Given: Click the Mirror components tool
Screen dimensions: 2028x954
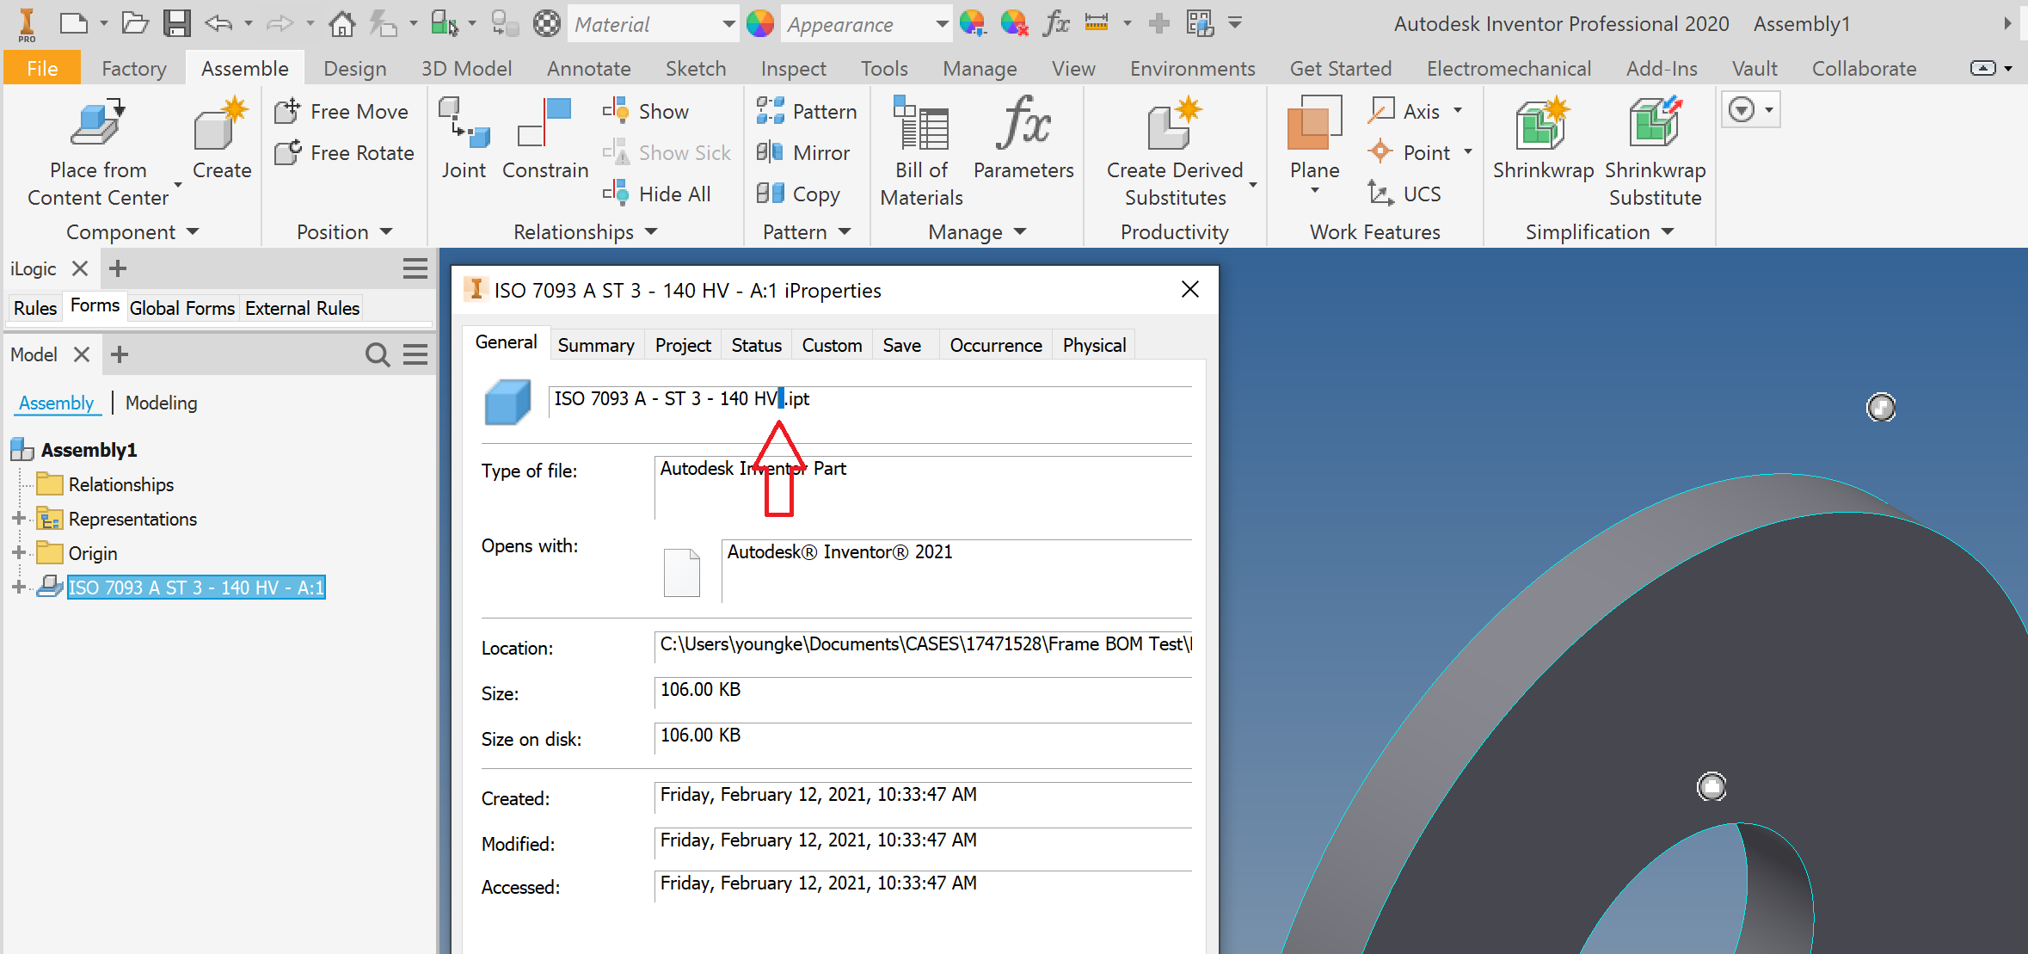Looking at the screenshot, I should (803, 152).
